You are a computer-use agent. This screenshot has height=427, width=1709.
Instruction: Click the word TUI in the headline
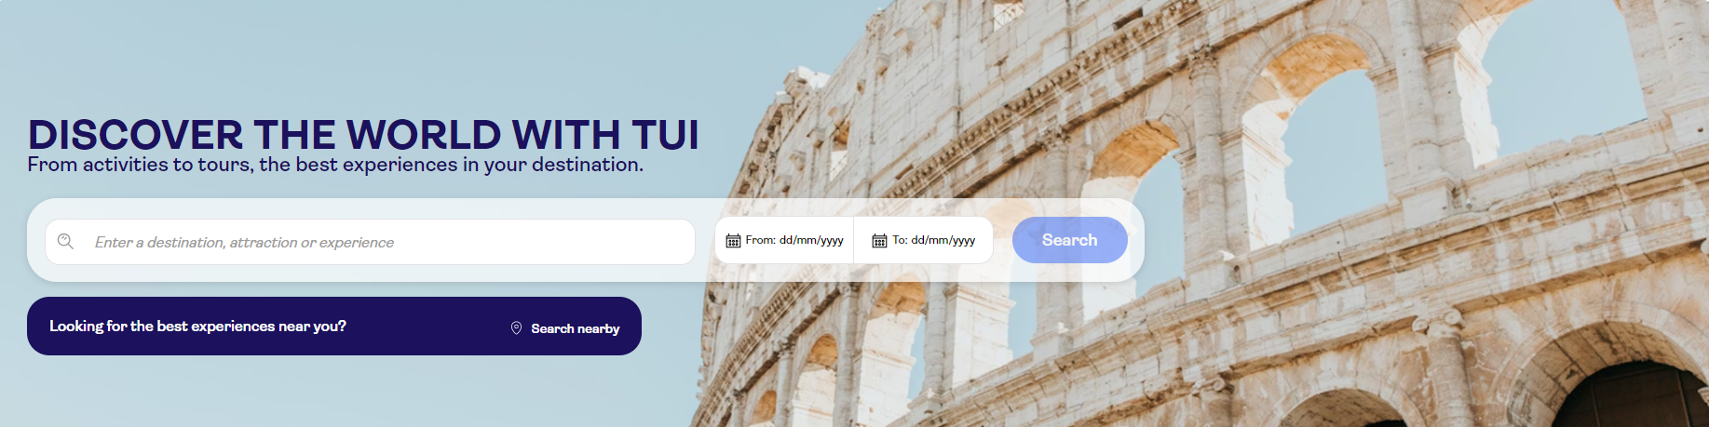(x=665, y=135)
